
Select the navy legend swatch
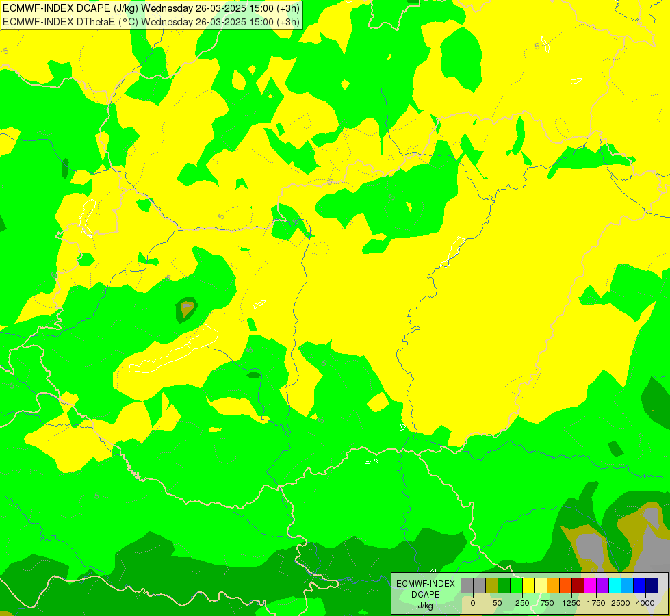tap(652, 585)
